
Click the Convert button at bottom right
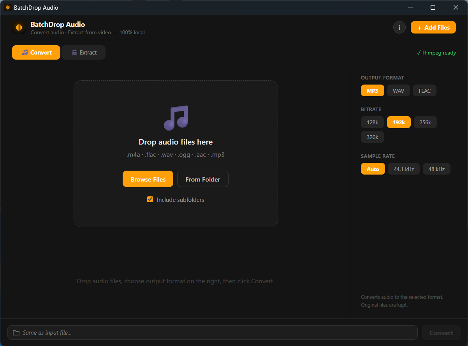[x=441, y=333]
